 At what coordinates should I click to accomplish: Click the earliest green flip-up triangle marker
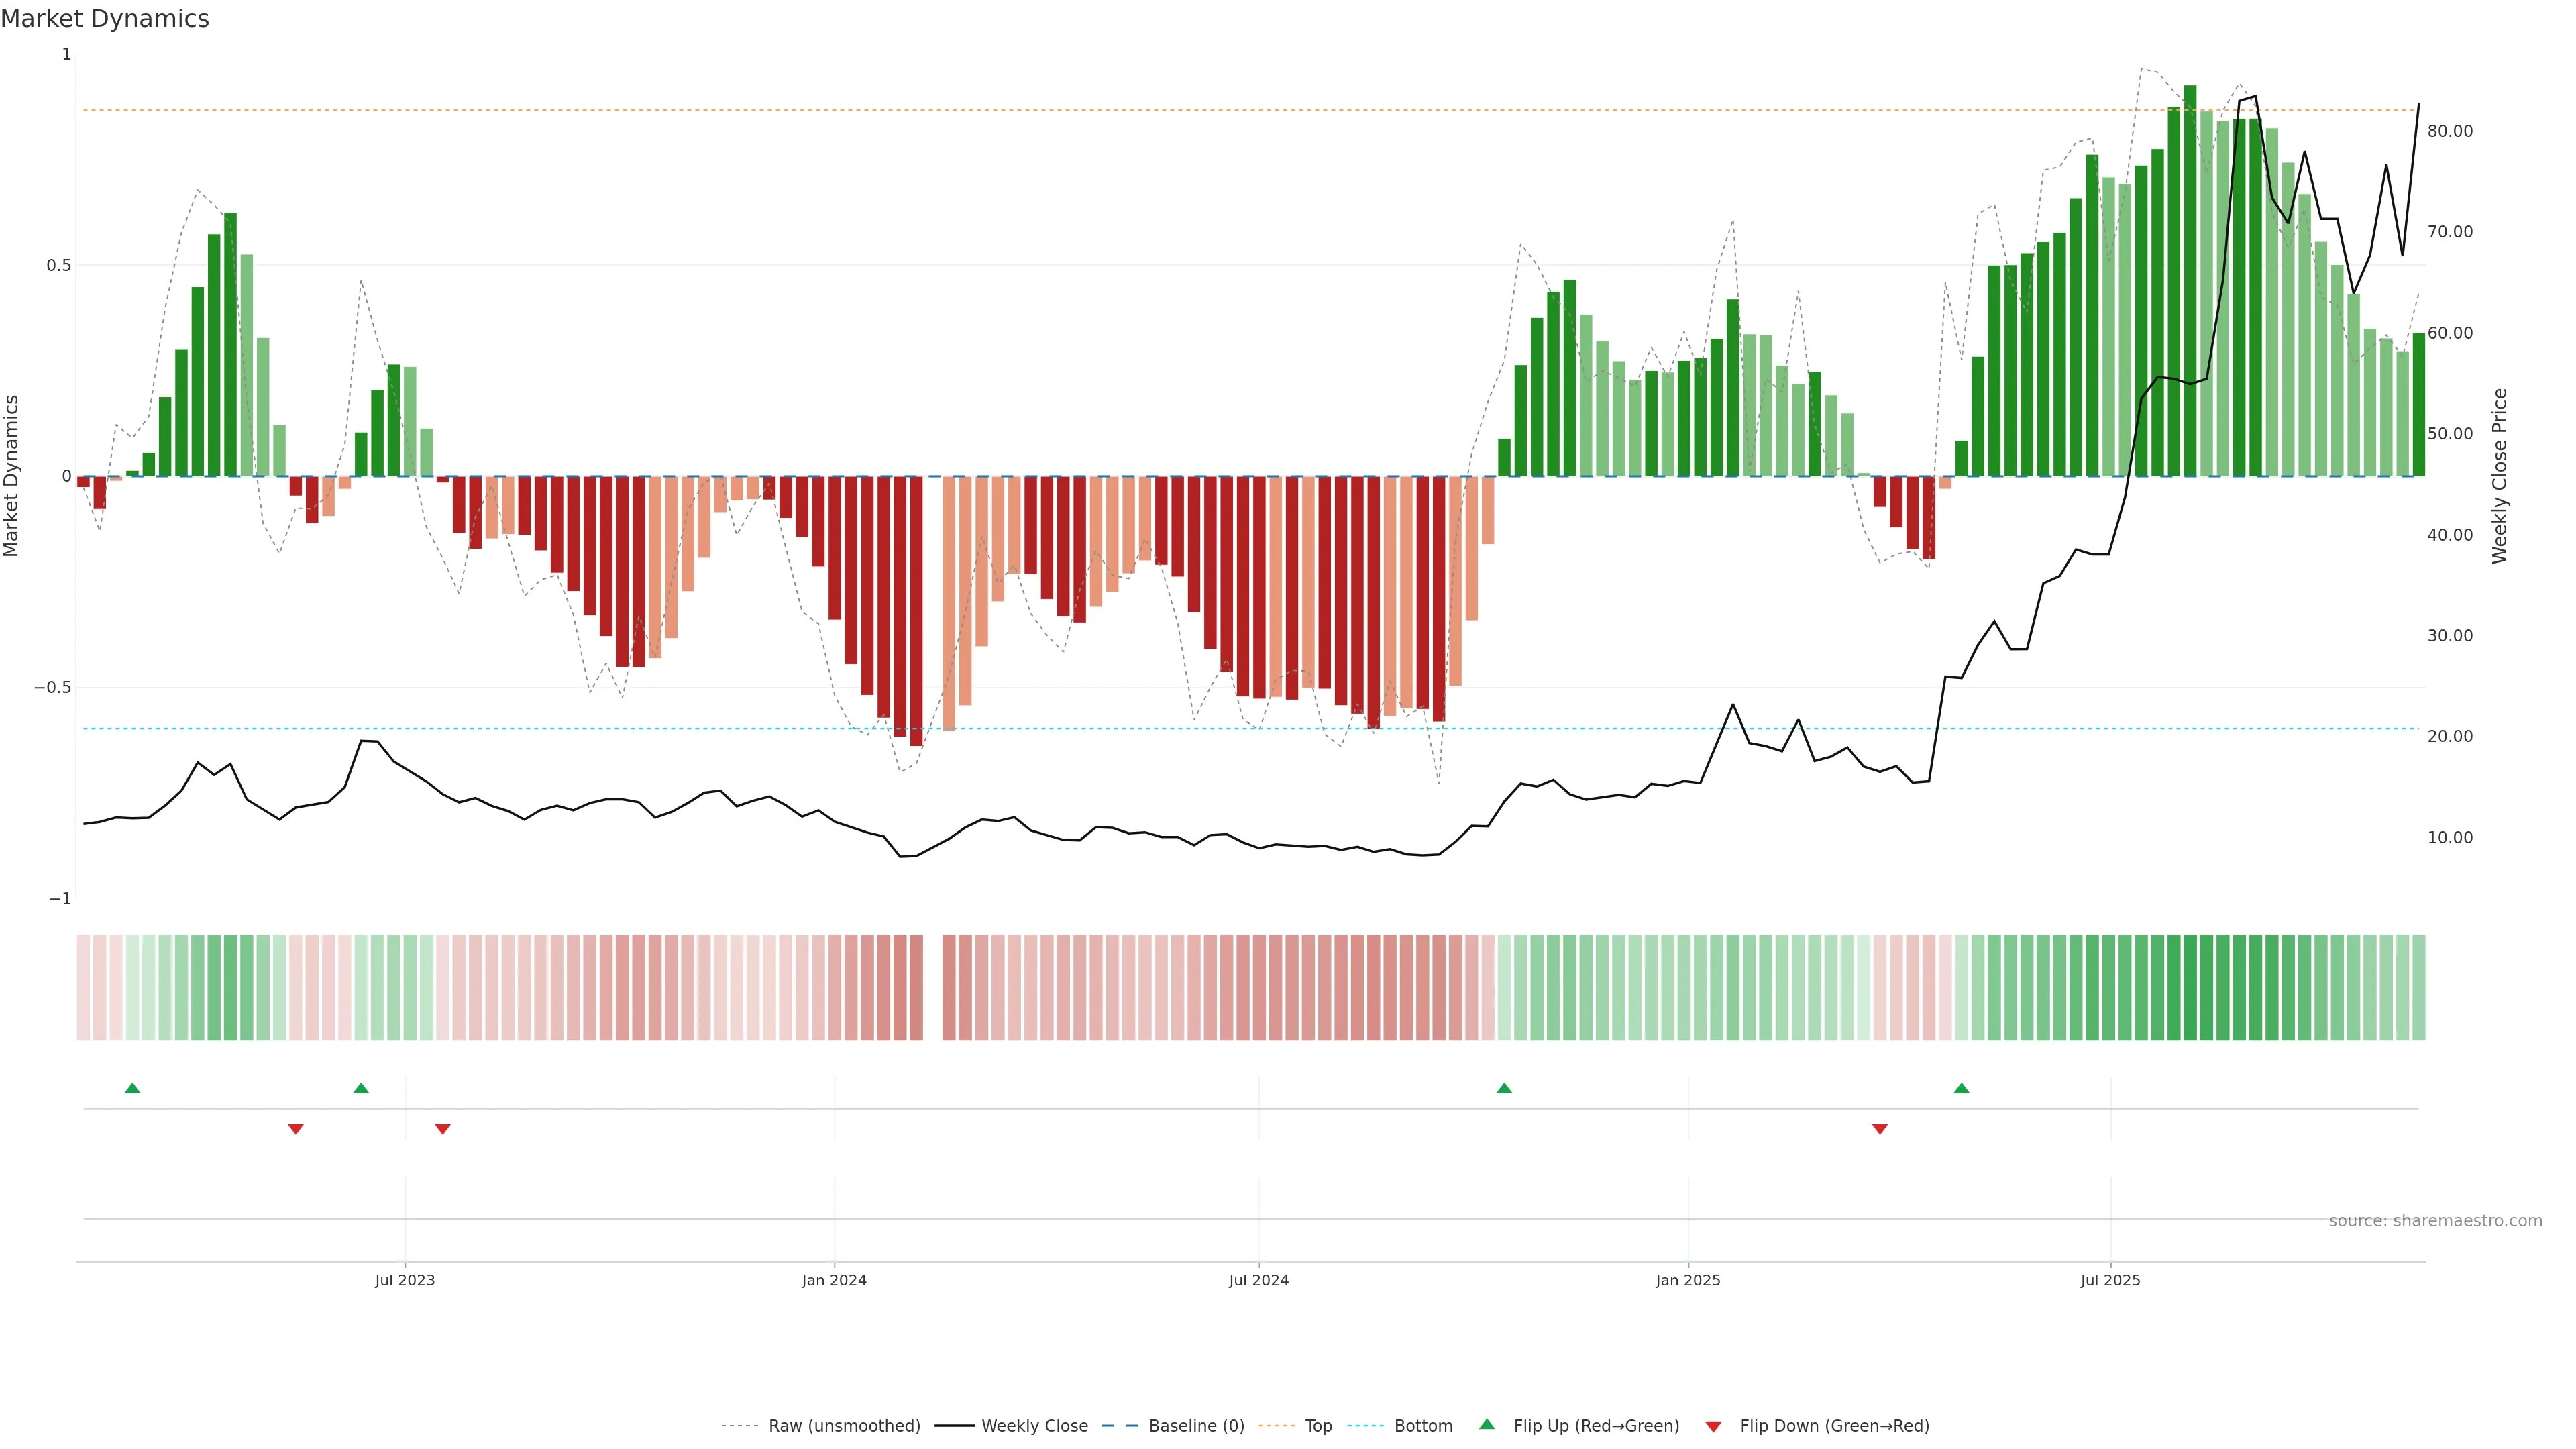tap(132, 1088)
